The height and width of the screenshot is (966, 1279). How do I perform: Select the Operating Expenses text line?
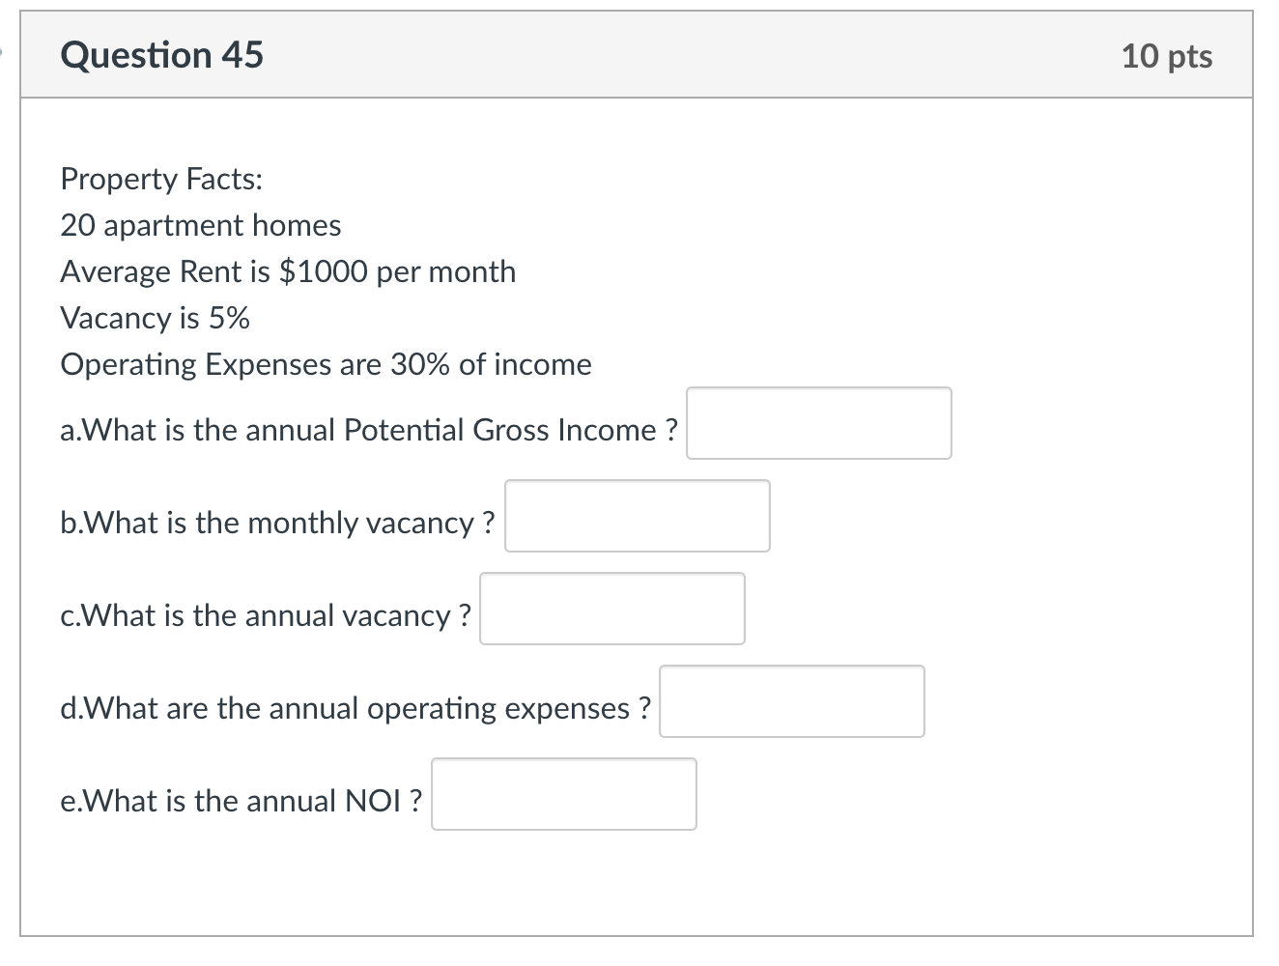coord(326,364)
